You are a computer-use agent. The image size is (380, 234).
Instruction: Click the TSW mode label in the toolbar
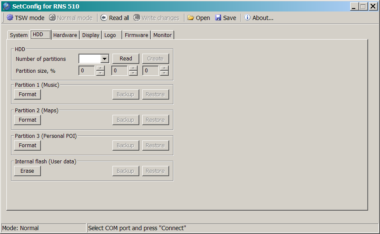pyautogui.click(x=29, y=18)
